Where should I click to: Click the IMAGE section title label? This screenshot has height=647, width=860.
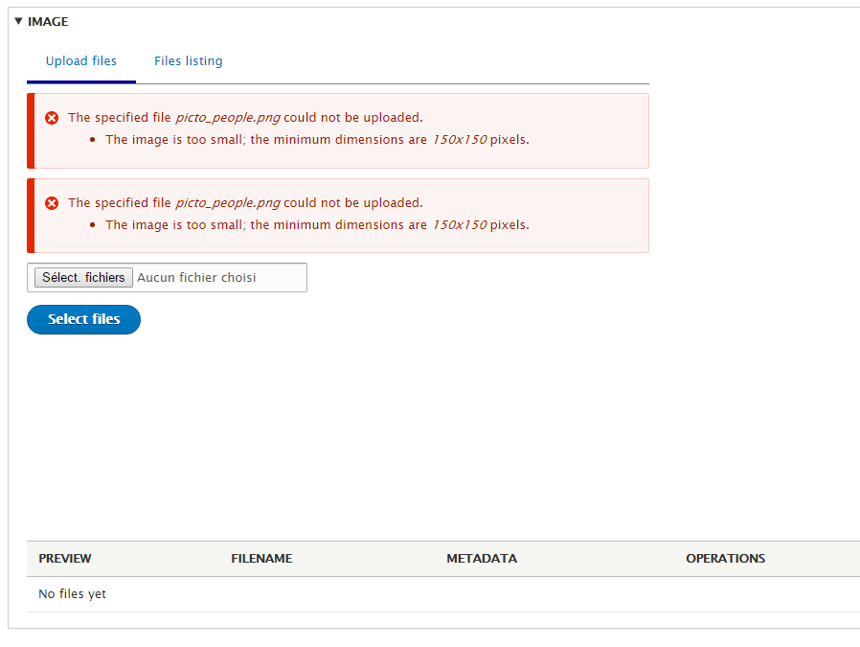coord(50,20)
